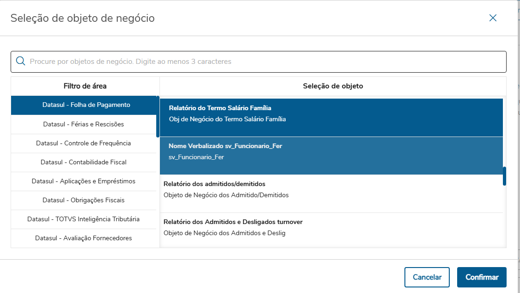Open Datasul - Aplicações e Empréstimos area
Viewport: 520px width, 293px height.
[x=84, y=181]
